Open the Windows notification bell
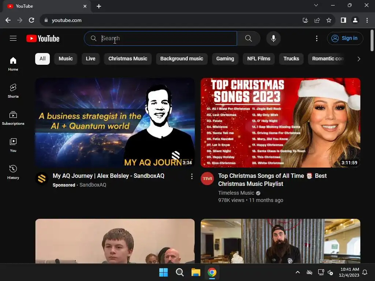 (x=365, y=272)
